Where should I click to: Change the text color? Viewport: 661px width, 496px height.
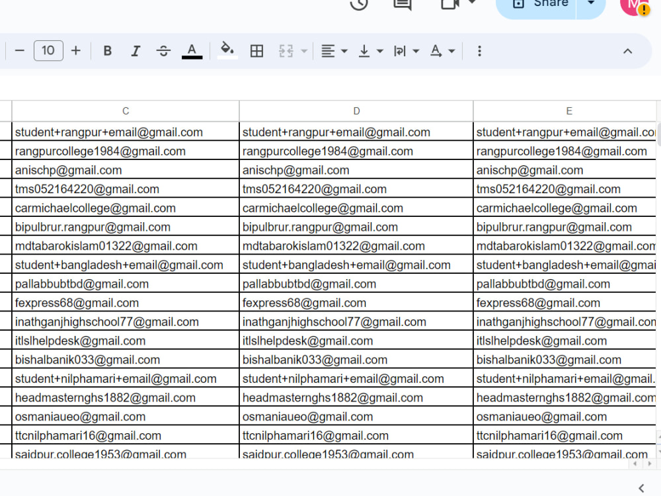click(192, 50)
